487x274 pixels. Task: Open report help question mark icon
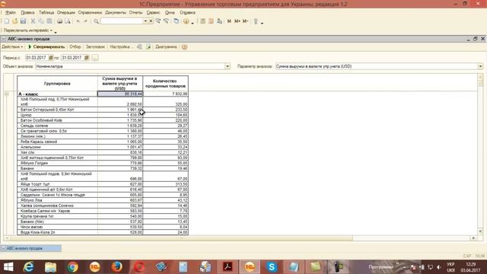coord(184,47)
